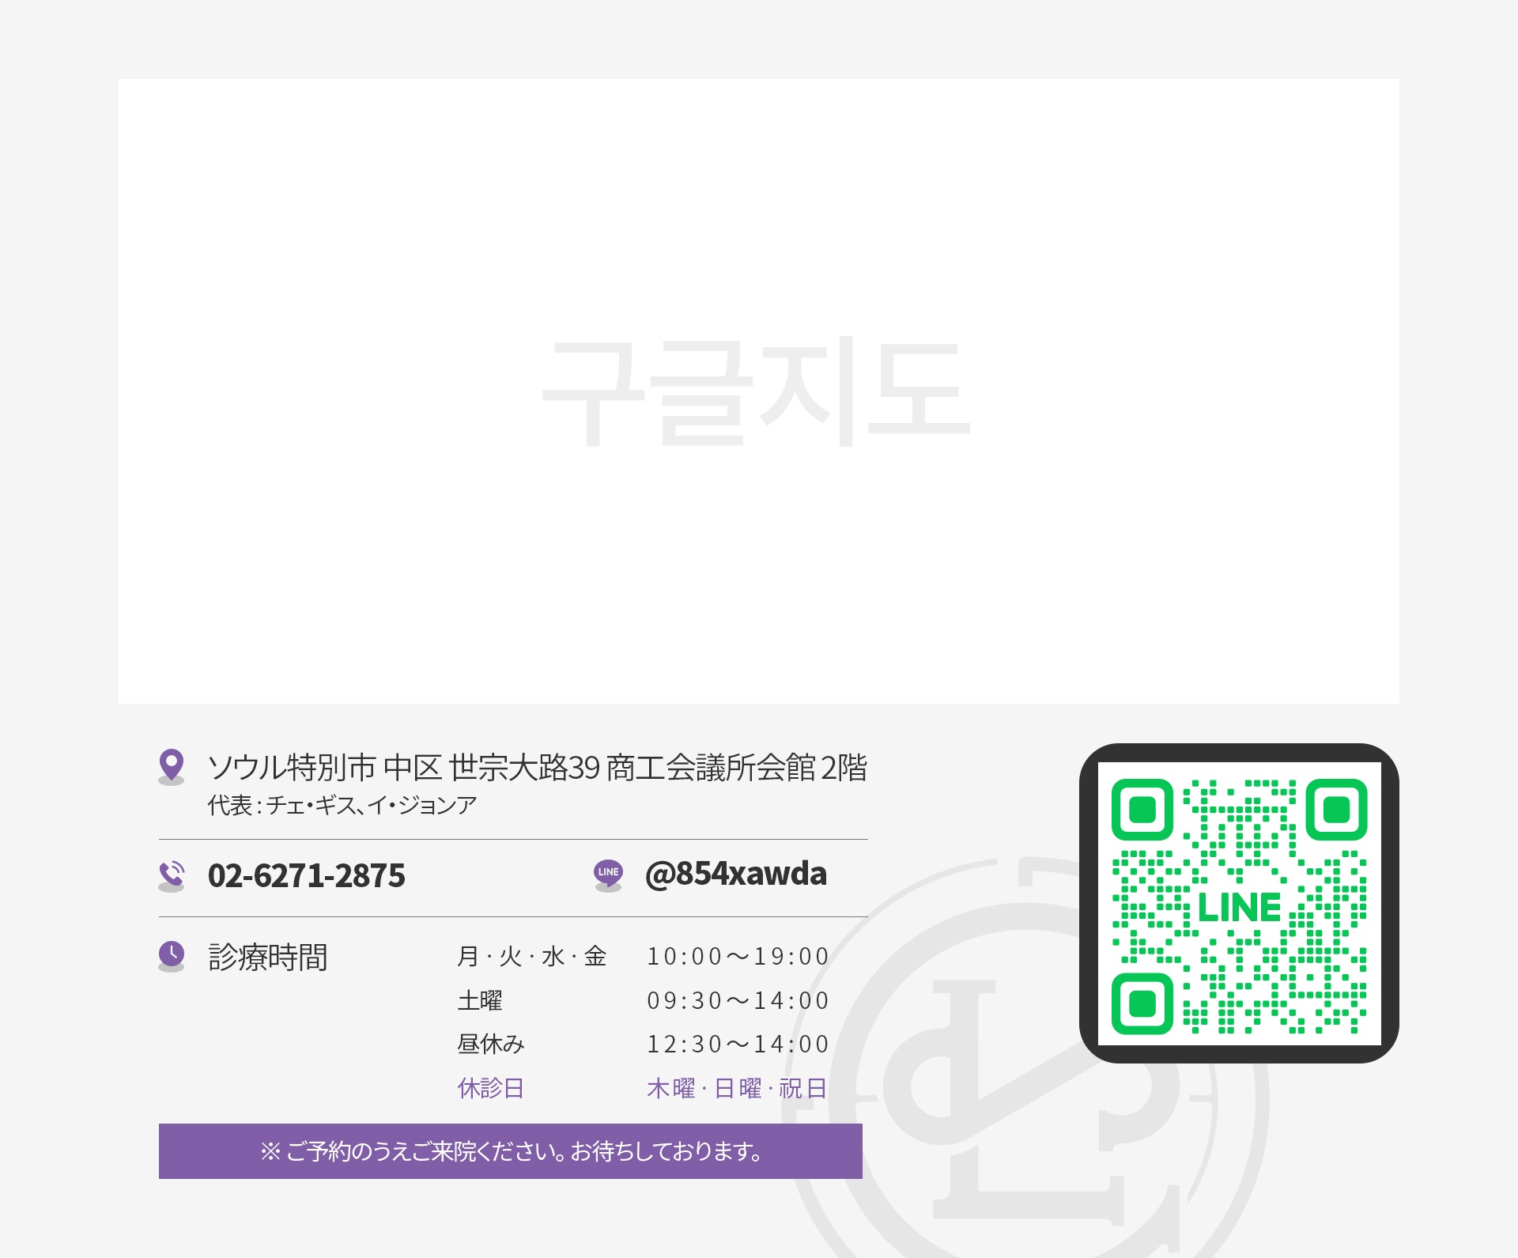
Task: Click the 月 · 火 · 水 · 金 label
Action: click(x=532, y=956)
